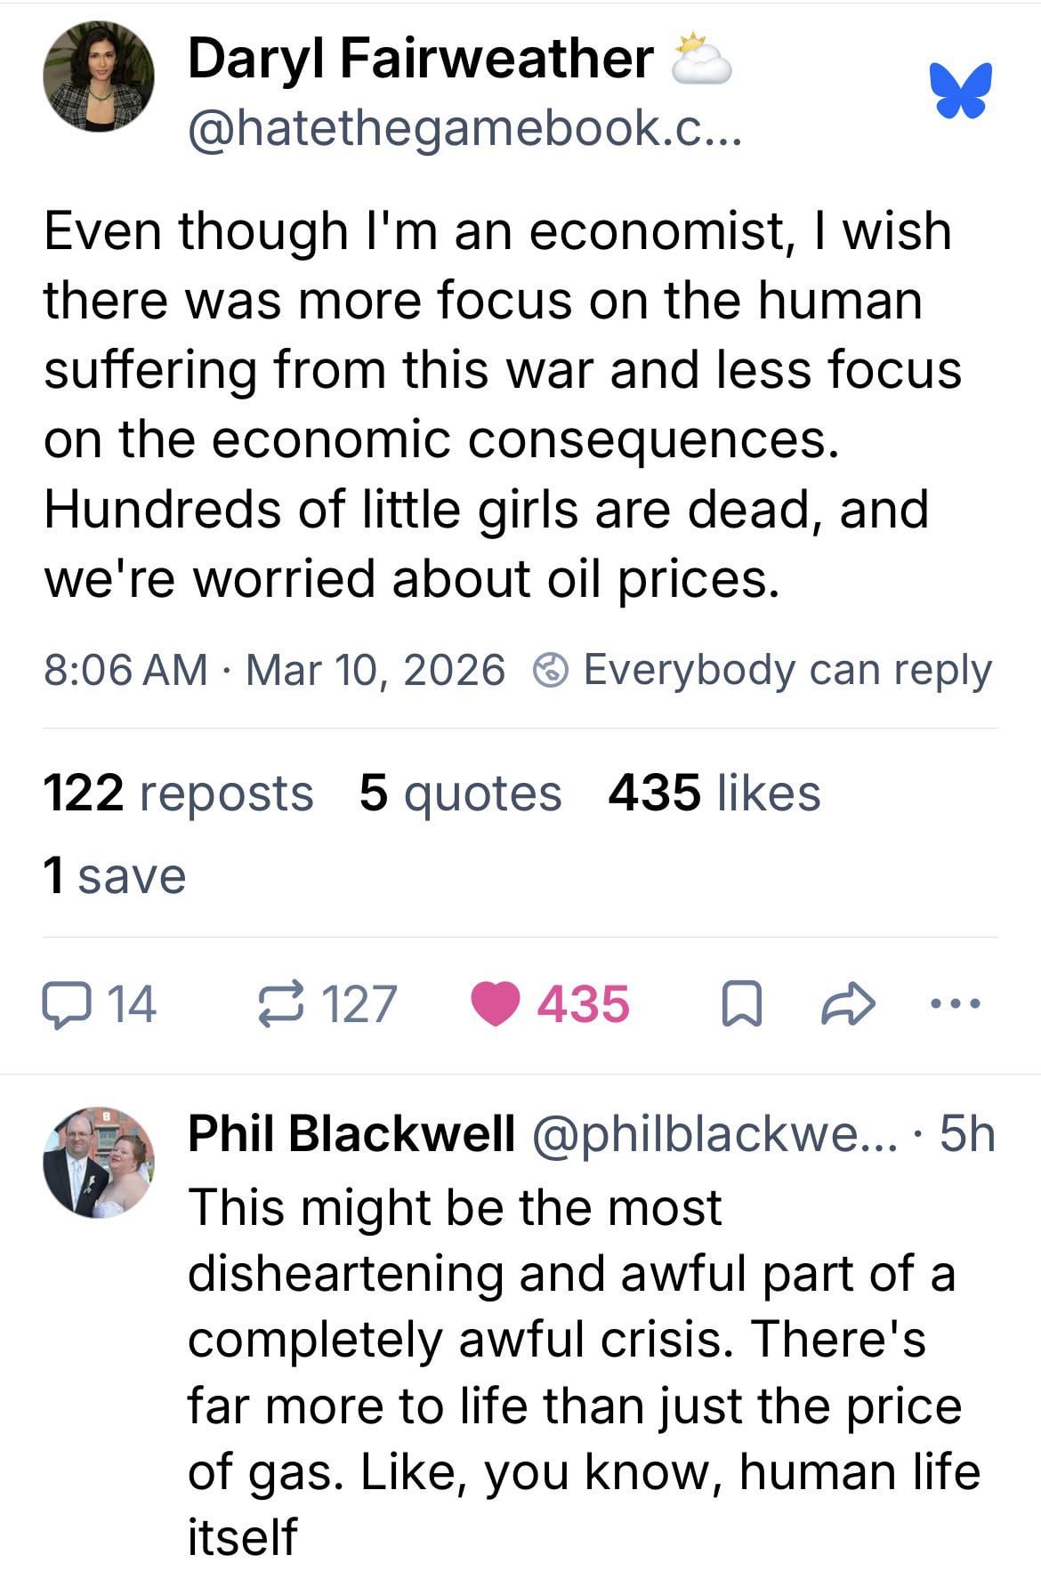The width and height of the screenshot is (1041, 1595).
Task: Click the 8:06 AM Mar 10, 2026 timestamp
Action: [x=274, y=670]
